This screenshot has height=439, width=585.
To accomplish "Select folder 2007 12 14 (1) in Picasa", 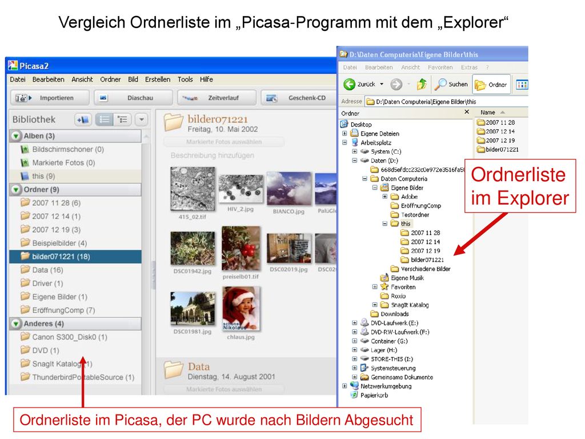I will (x=75, y=217).
